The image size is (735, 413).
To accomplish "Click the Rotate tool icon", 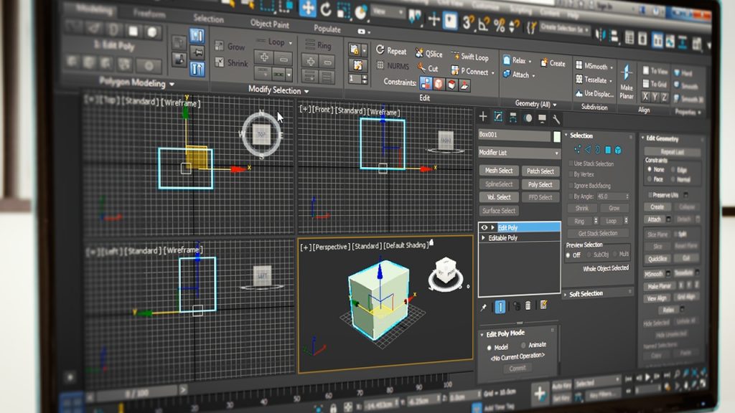I will (x=326, y=9).
